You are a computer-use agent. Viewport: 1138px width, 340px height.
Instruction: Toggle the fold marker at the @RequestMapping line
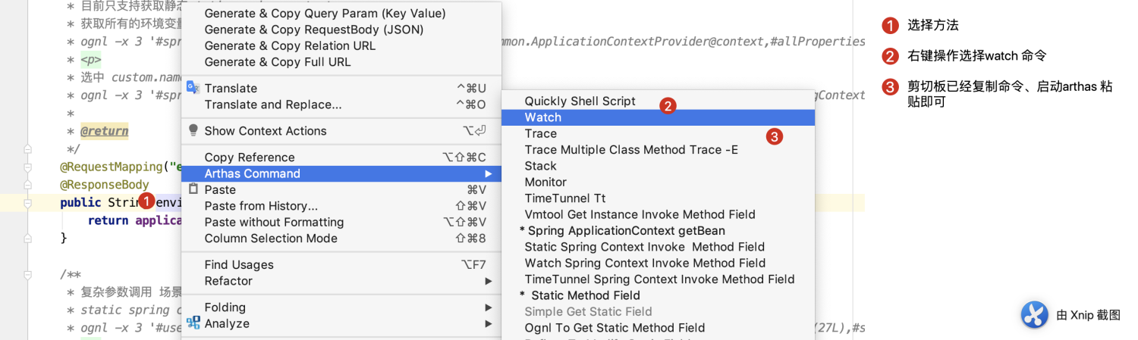pos(28,167)
